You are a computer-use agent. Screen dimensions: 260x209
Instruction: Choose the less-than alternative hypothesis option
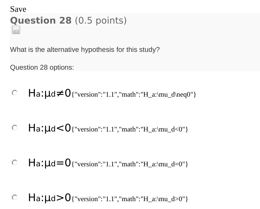coord(15,127)
